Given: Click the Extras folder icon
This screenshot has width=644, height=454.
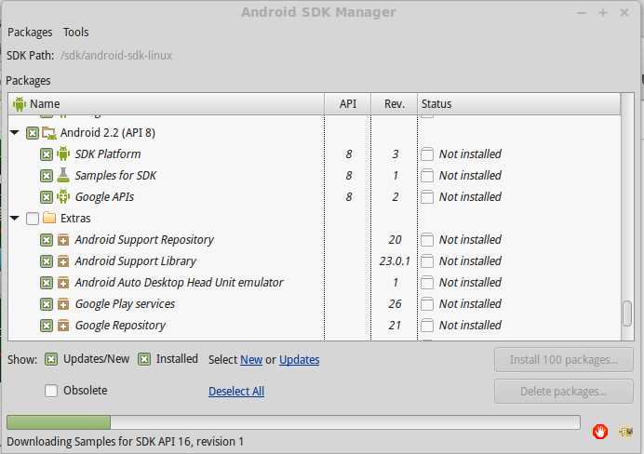Looking at the screenshot, I should [x=49, y=218].
